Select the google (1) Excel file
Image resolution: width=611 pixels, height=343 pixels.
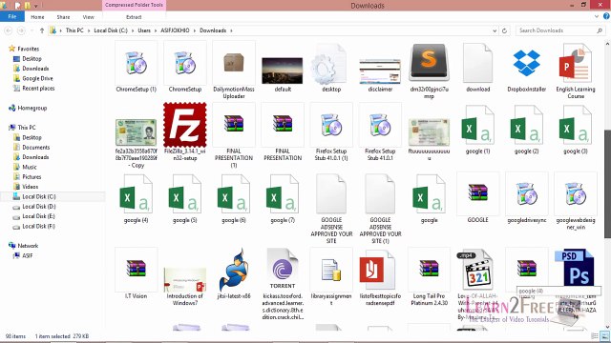point(477,126)
